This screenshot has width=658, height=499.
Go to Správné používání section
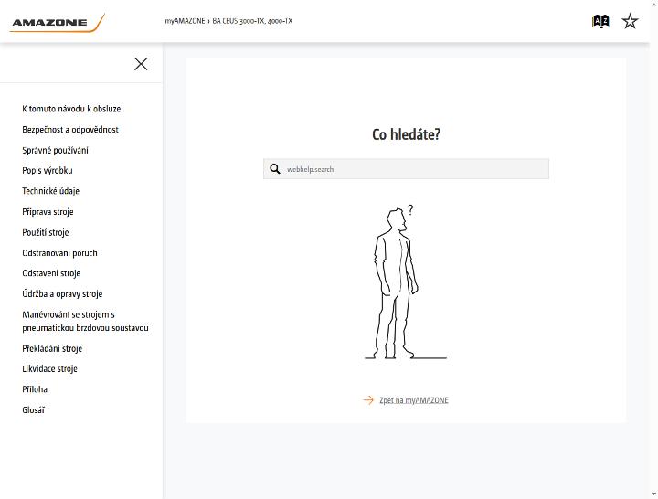(55, 150)
